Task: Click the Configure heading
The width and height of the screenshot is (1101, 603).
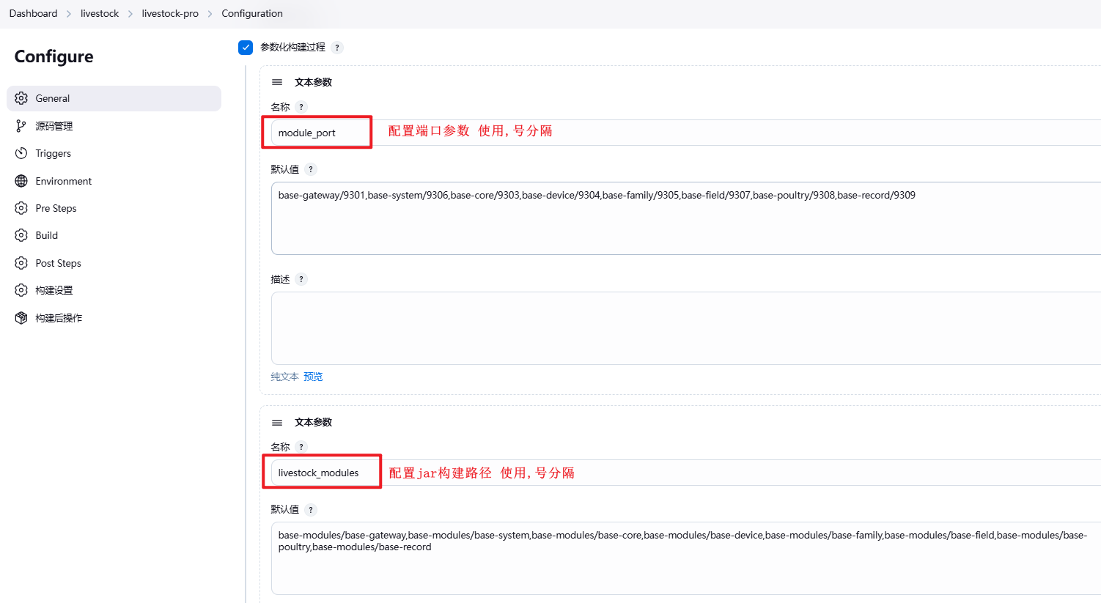Action: coord(54,56)
